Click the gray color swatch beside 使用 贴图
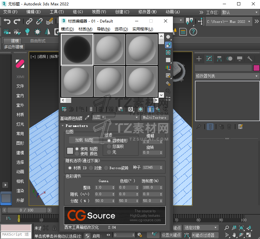Image resolution: width=260 pixels, height=239 pixels. pyautogui.click(x=70, y=151)
